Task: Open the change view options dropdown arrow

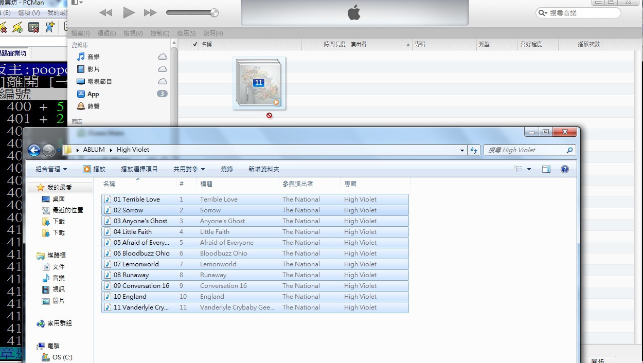Action: pos(529,169)
